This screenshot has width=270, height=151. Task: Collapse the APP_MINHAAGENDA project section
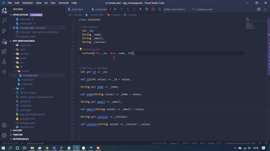coord(24,41)
